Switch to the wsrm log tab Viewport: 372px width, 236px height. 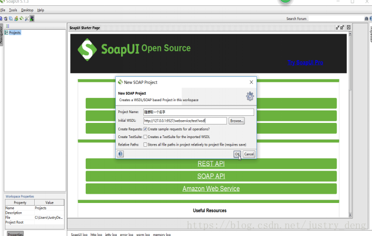click(143, 234)
